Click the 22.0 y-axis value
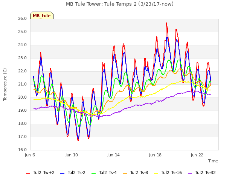The width and height of the screenshot is (241, 180). click(23, 71)
